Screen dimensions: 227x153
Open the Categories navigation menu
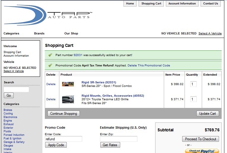coord(11,34)
